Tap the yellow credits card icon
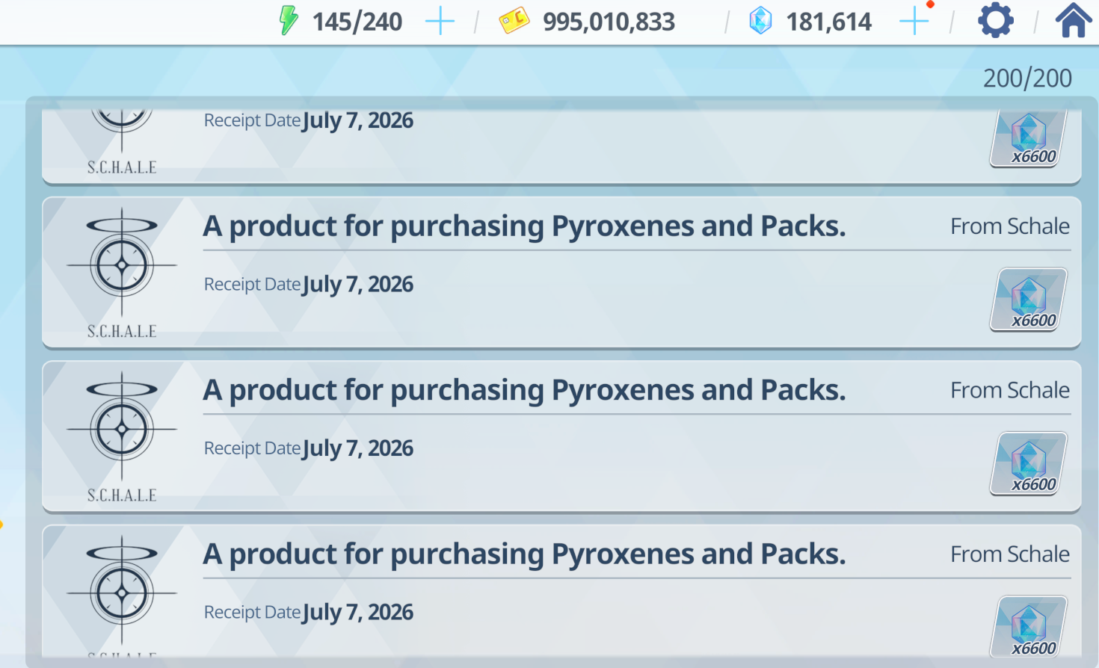 point(514,20)
